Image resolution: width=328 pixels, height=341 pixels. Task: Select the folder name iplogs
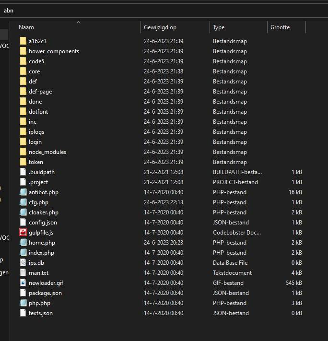point(36,132)
